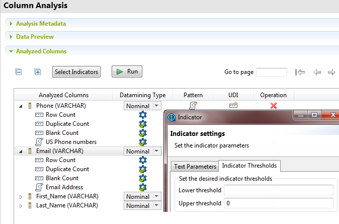Click the Email column icon
Viewport: 339px width, 224px height.
[x=30, y=151]
